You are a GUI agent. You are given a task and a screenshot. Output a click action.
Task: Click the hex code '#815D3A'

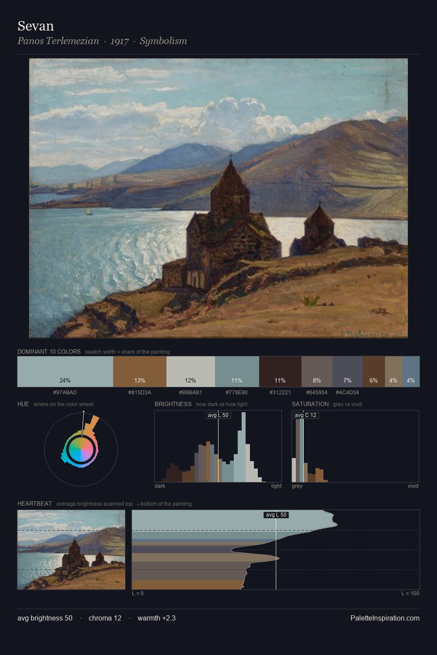140,393
